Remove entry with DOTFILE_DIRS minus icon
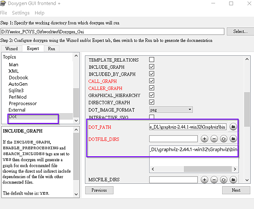 pos(214,139)
